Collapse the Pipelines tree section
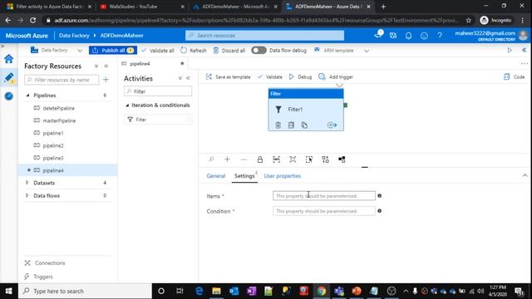The width and height of the screenshot is (532, 299). [x=27, y=96]
